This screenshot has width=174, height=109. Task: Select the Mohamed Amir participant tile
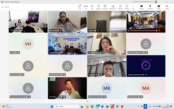(146, 88)
